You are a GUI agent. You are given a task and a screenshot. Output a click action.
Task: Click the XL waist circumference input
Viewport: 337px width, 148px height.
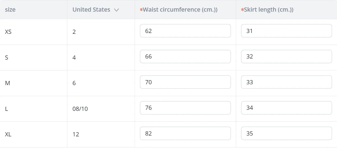click(185, 133)
